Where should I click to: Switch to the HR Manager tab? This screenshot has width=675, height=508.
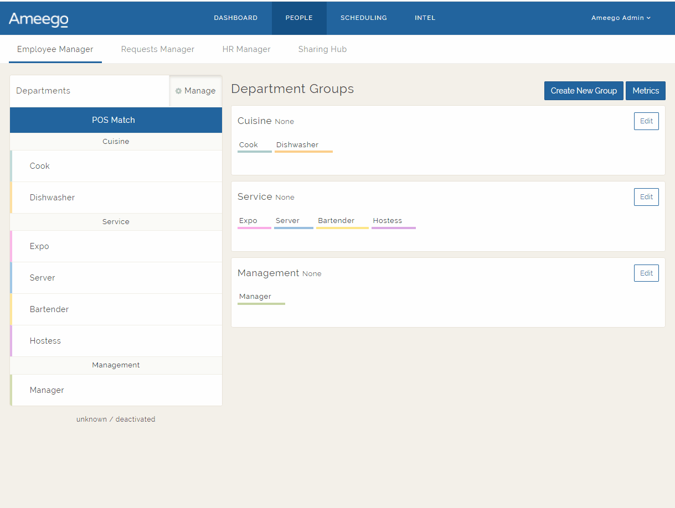click(x=246, y=49)
